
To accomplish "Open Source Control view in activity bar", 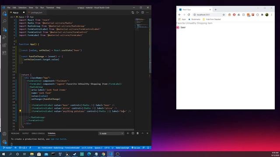I will tap(4, 29).
